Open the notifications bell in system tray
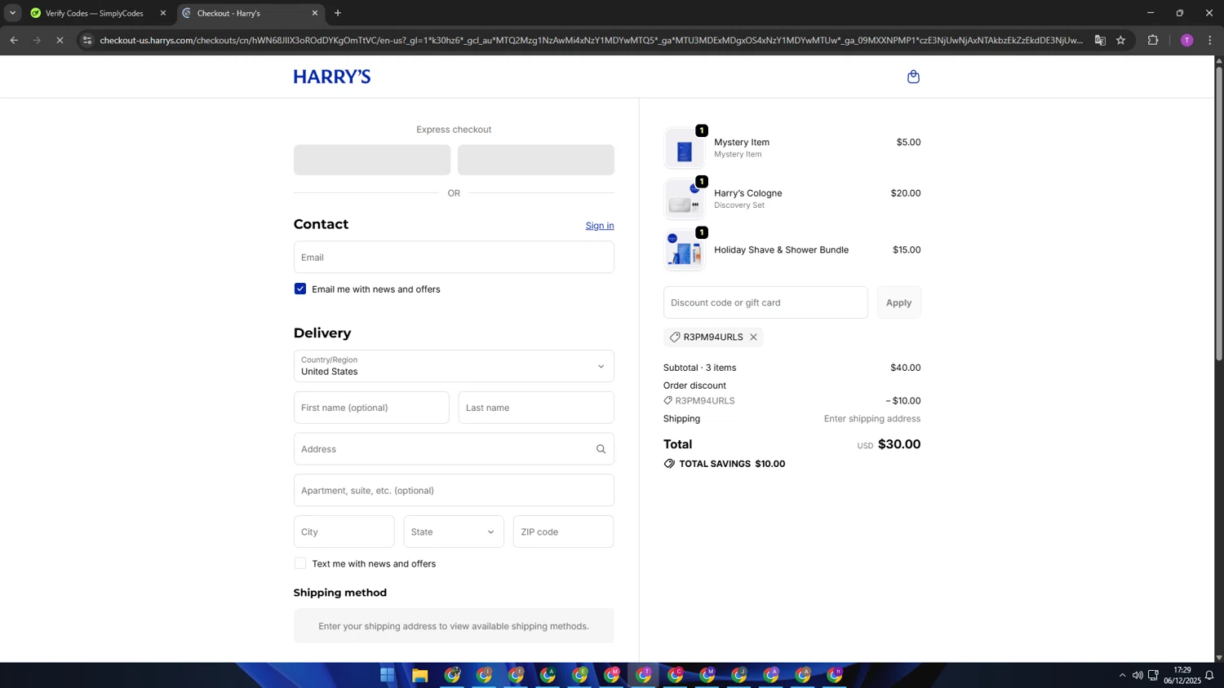The height and width of the screenshot is (688, 1224). (1209, 675)
